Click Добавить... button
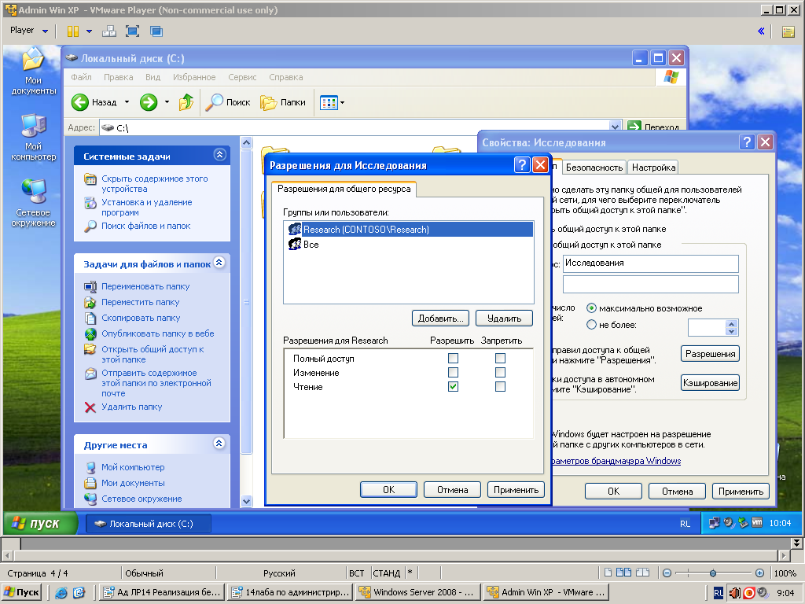This screenshot has height=604, width=805. [440, 319]
